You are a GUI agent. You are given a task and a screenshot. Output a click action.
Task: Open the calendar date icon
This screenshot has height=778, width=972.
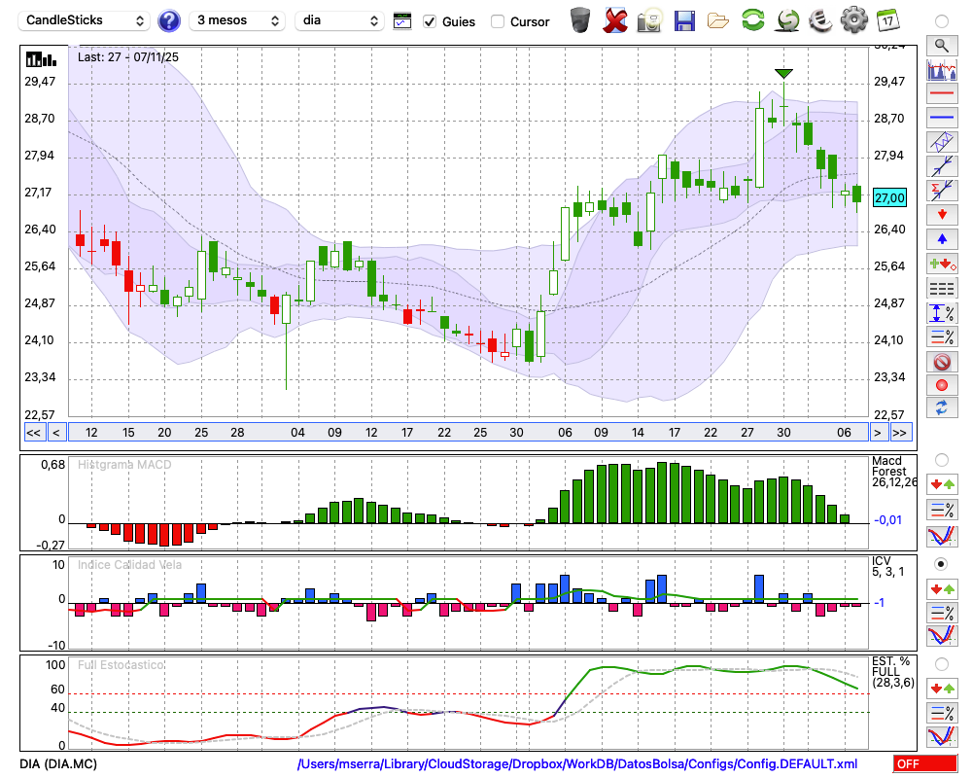pyautogui.click(x=887, y=19)
